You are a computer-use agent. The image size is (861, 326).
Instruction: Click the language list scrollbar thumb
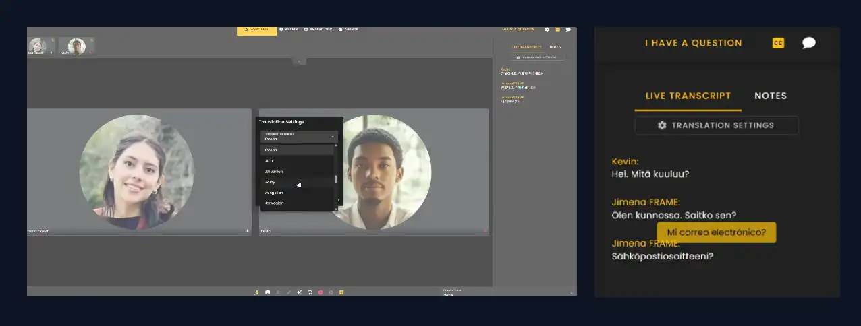pyautogui.click(x=335, y=180)
